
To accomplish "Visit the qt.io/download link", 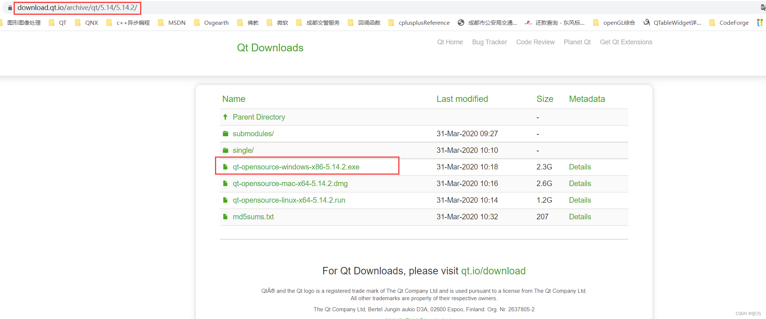I will tap(493, 271).
